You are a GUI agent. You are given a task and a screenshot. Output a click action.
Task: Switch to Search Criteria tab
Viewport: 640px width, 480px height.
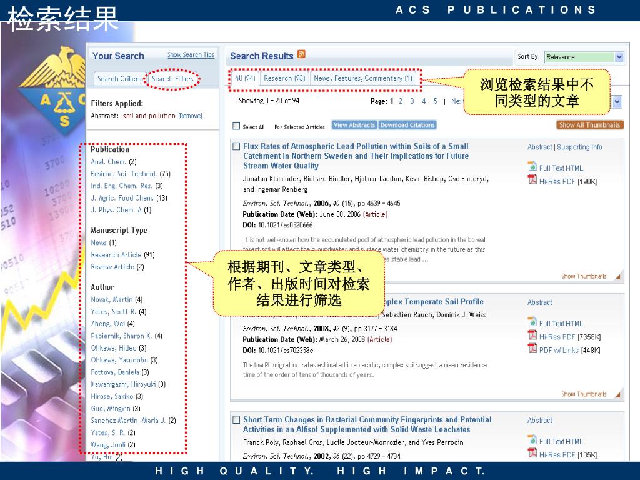[121, 79]
